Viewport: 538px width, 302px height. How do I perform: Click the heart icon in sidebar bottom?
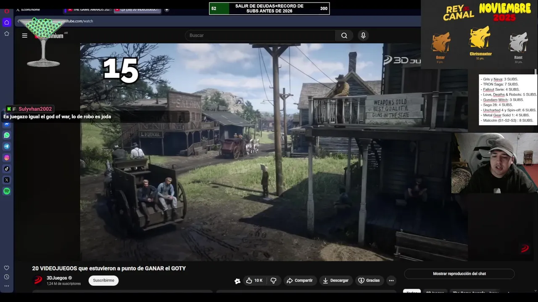(7, 268)
